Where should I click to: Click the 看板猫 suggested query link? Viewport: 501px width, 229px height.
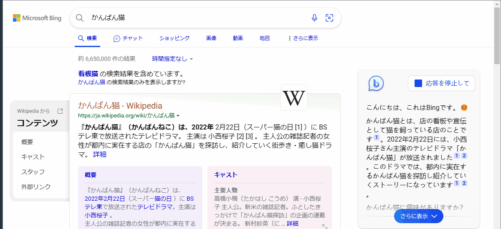point(88,74)
